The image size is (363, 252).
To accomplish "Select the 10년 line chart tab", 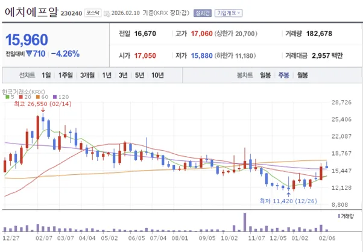I will 157,75.
